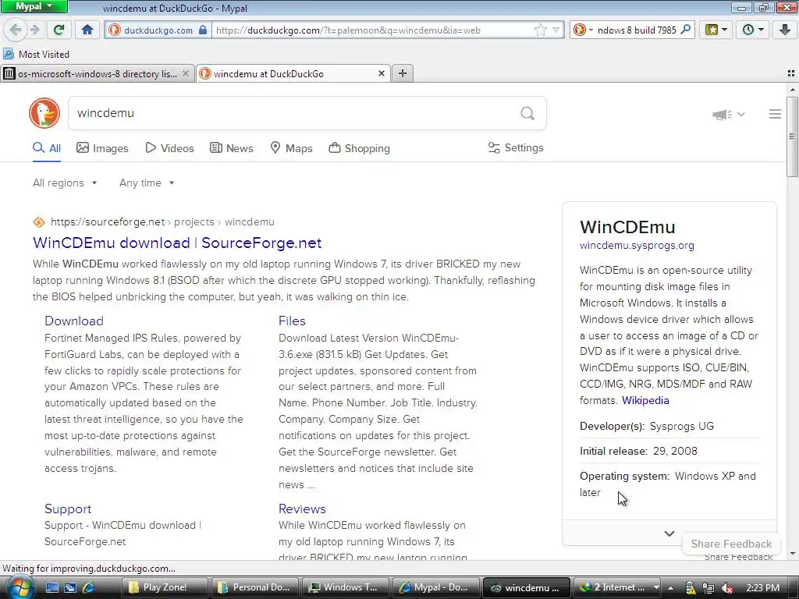Open the Wikipedia link in info panel

pyautogui.click(x=645, y=400)
